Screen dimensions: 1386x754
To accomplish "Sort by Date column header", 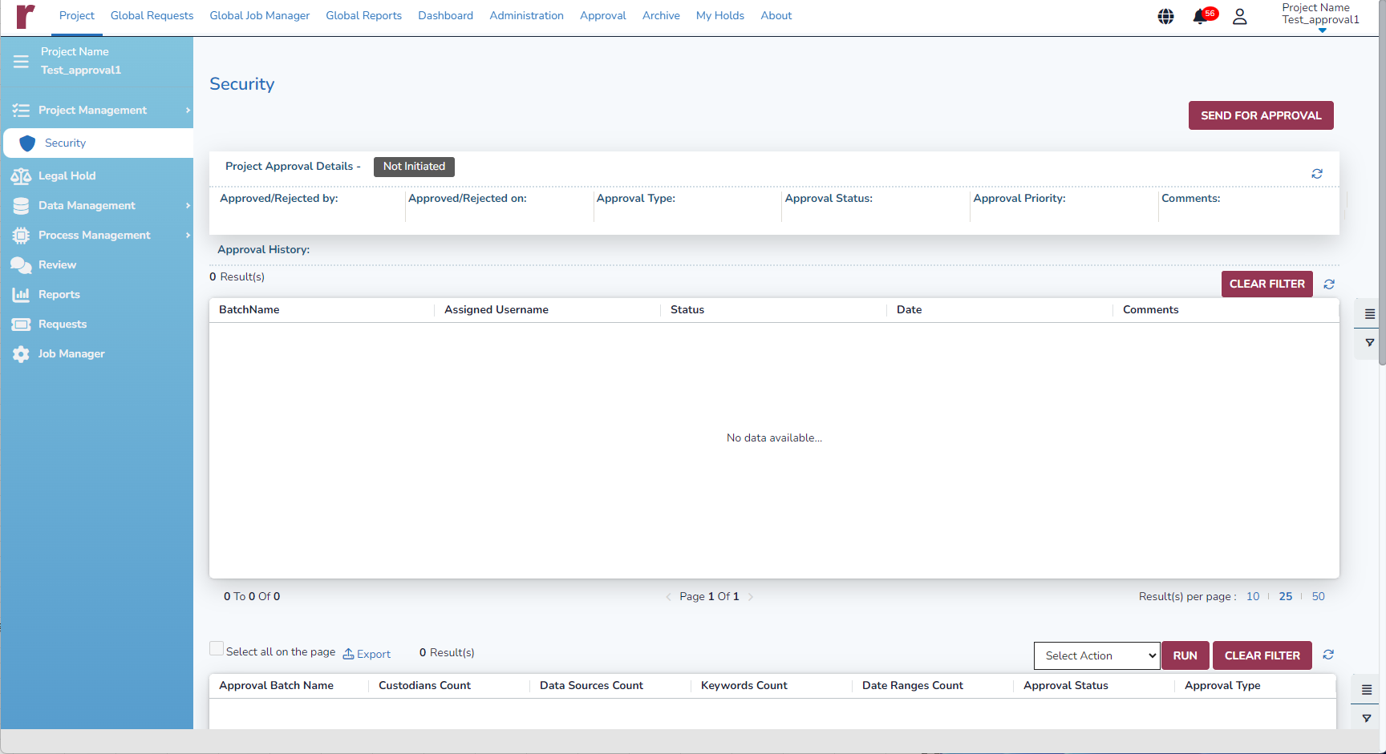I will click(910, 310).
